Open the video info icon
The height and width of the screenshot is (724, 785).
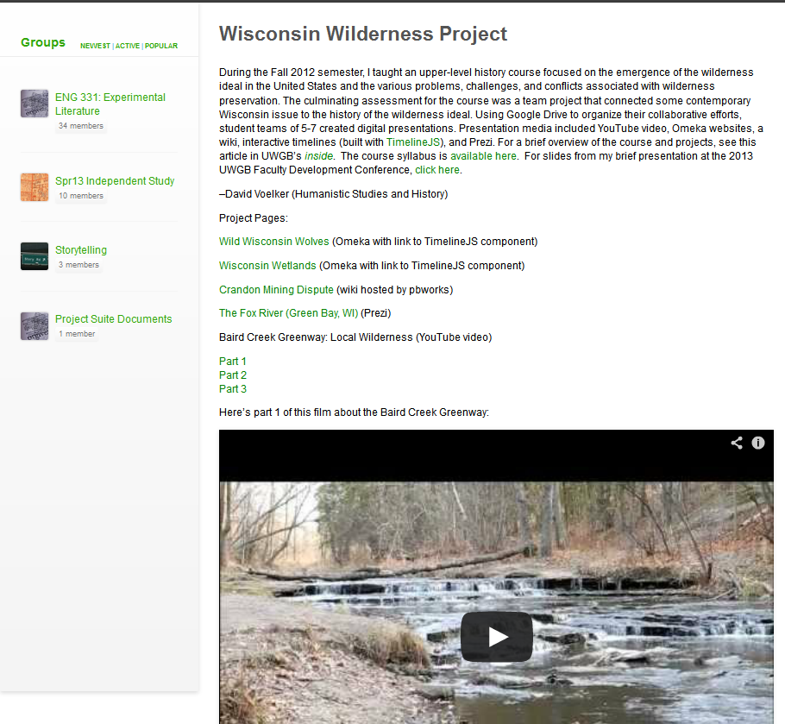(758, 443)
